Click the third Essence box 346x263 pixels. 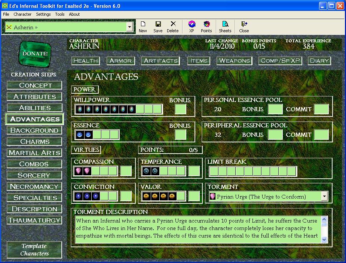(97, 134)
